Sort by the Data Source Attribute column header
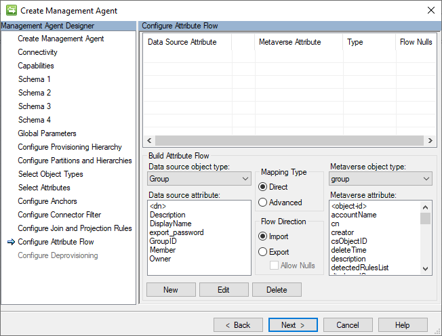 click(187, 42)
